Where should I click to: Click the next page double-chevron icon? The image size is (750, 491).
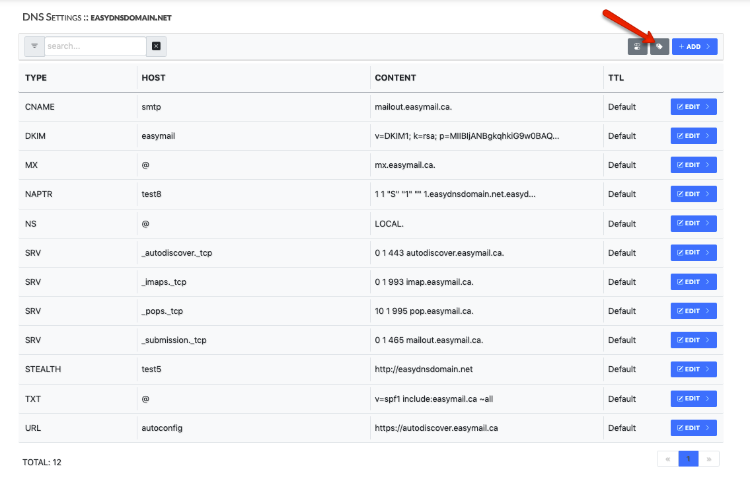point(709,459)
